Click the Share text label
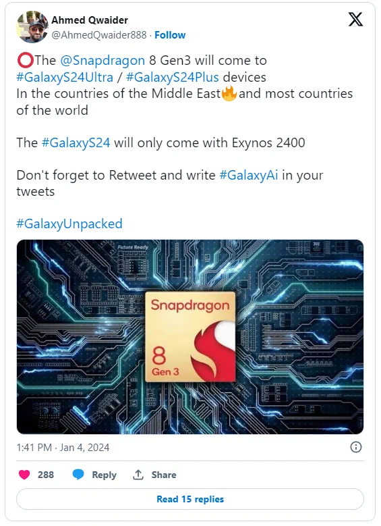The image size is (381, 526). tap(163, 475)
